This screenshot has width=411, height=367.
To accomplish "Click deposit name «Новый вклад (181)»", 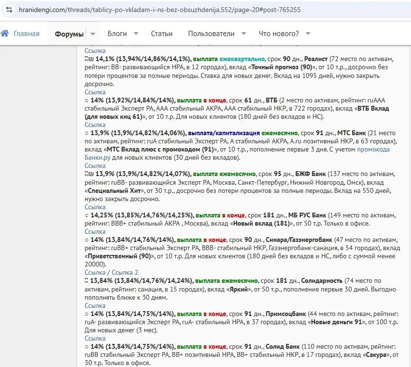I will coord(261,223).
